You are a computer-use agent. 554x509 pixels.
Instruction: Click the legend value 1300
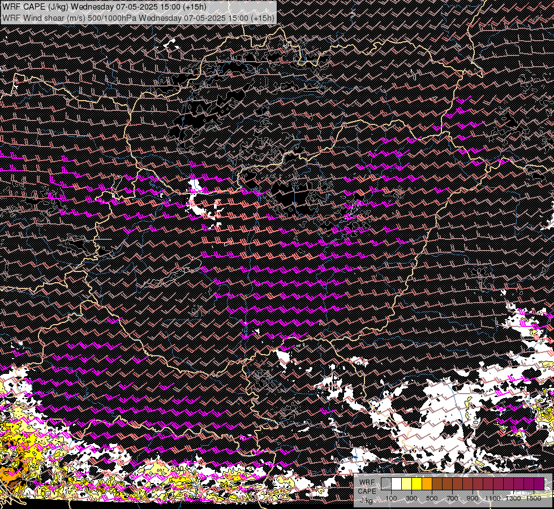513,498
